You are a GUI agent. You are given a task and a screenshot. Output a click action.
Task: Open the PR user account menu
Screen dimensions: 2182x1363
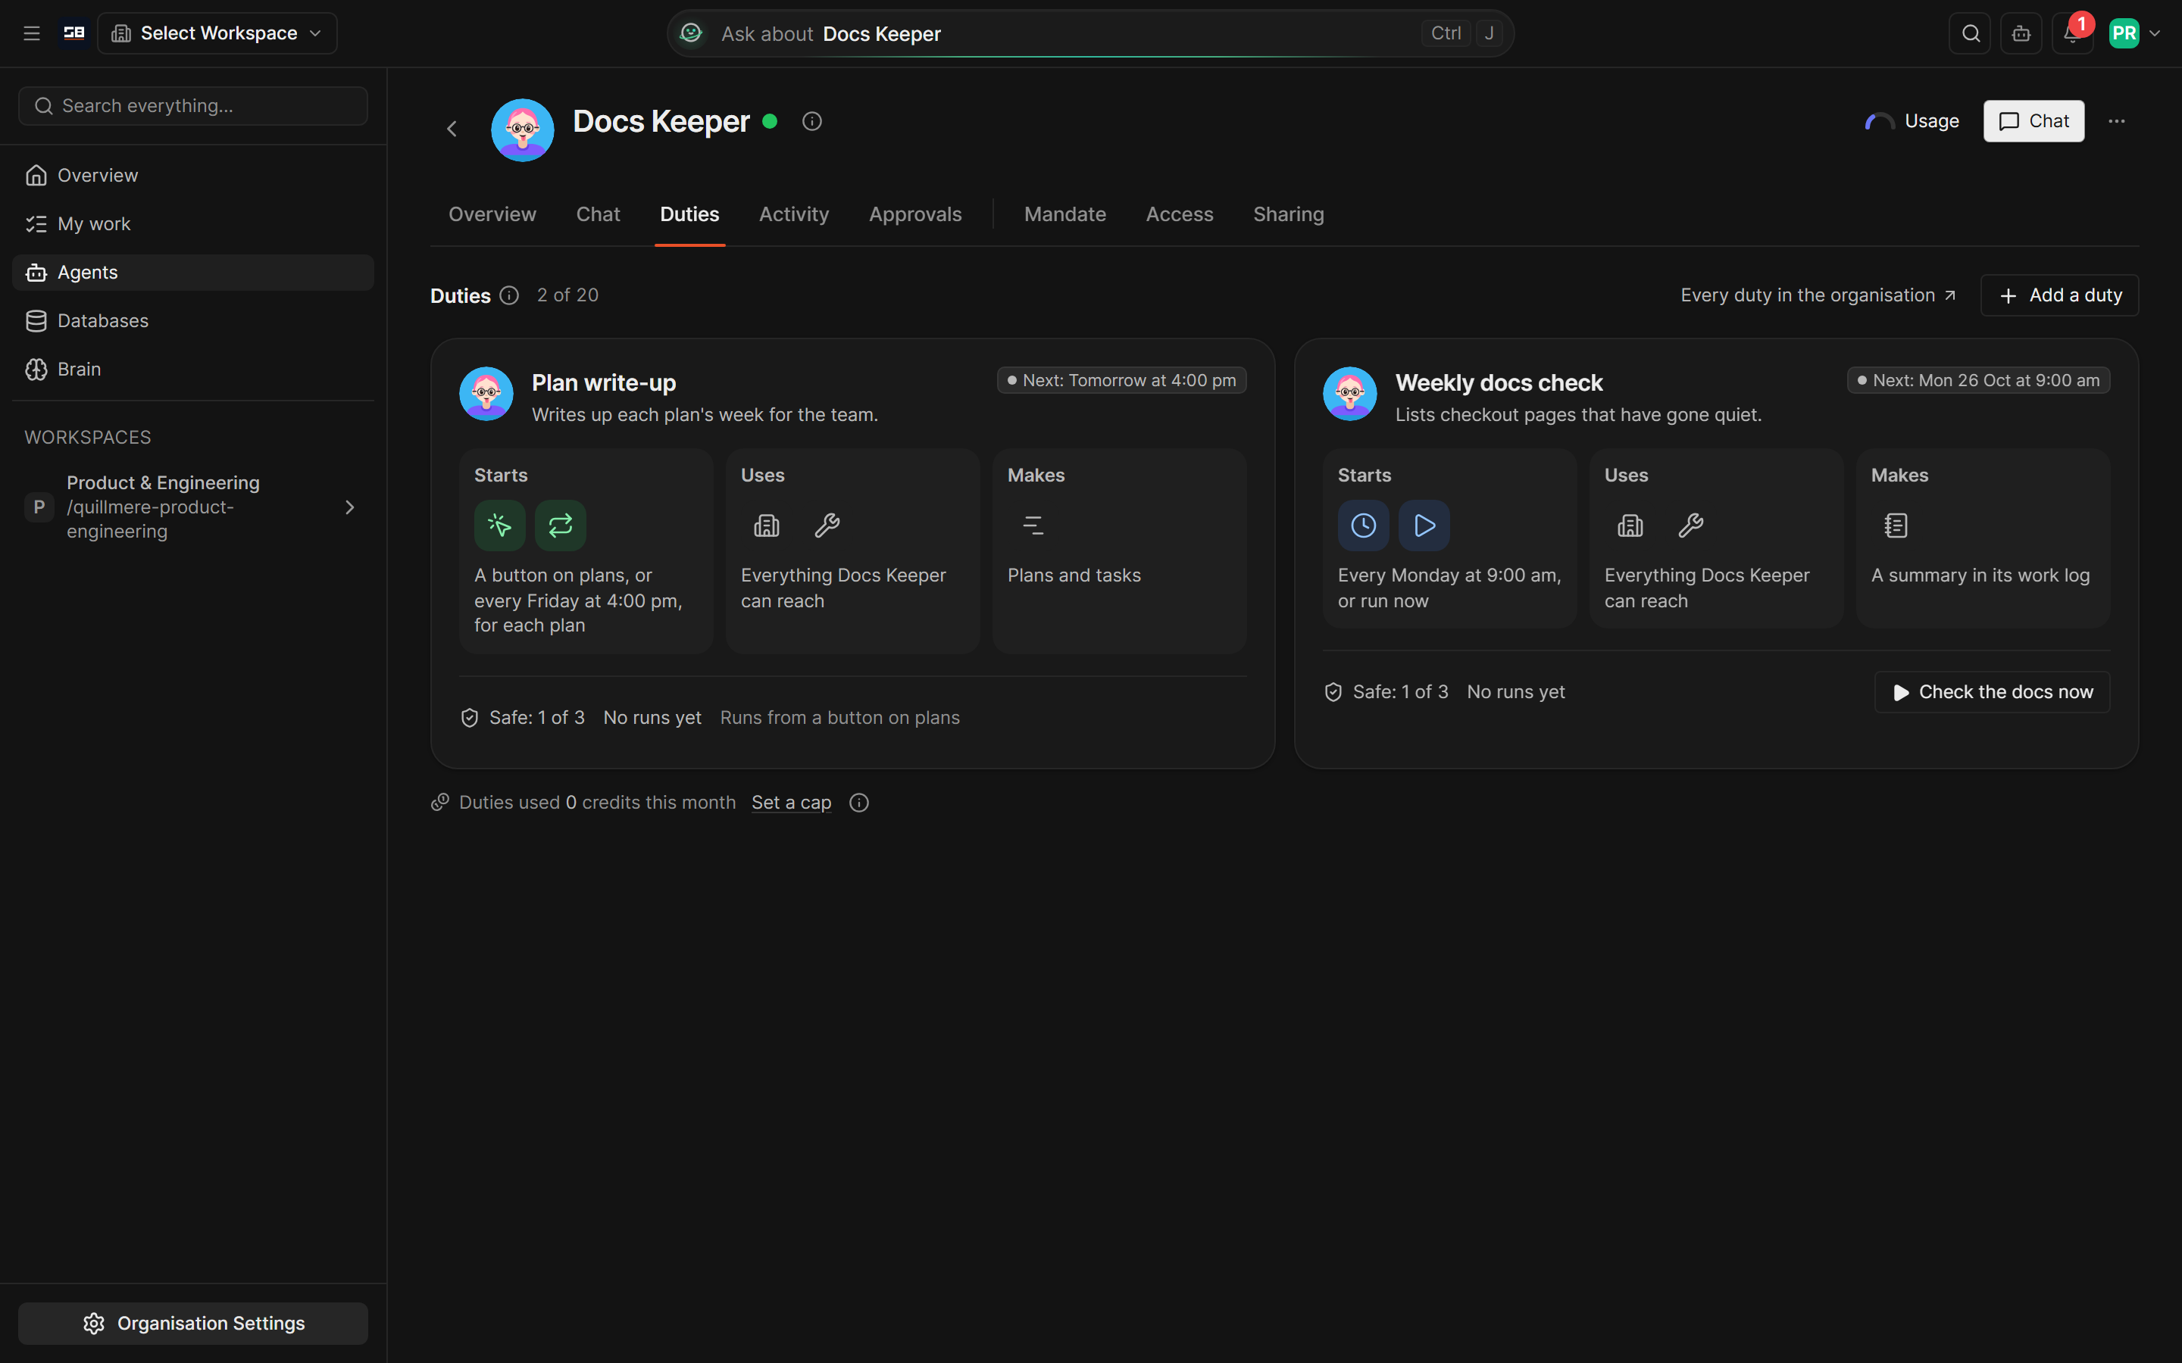coord(2134,33)
